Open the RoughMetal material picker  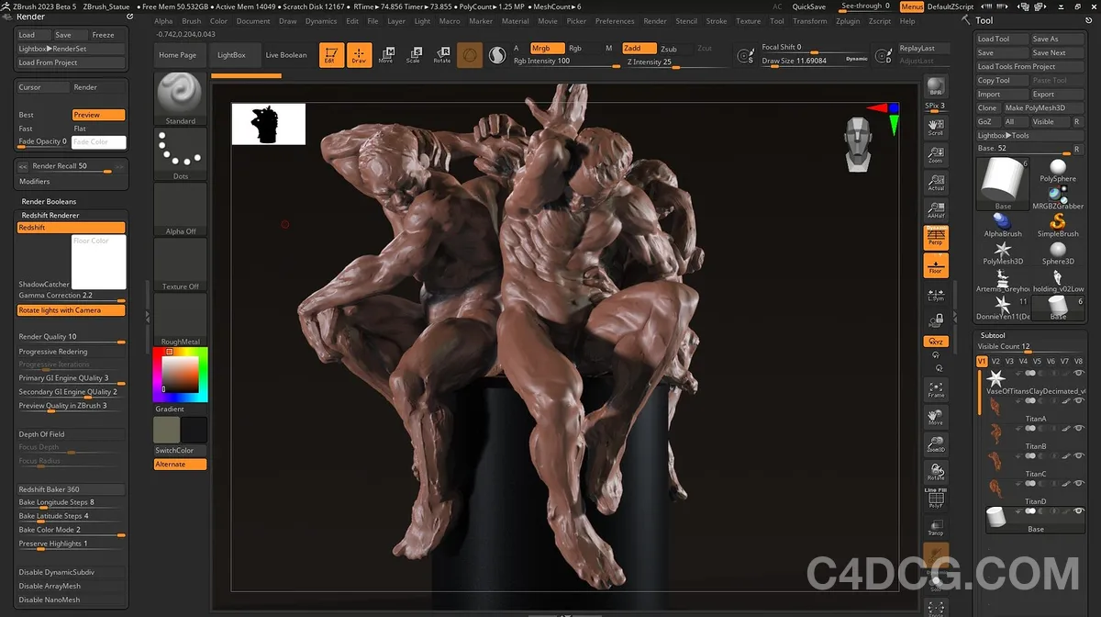180,317
